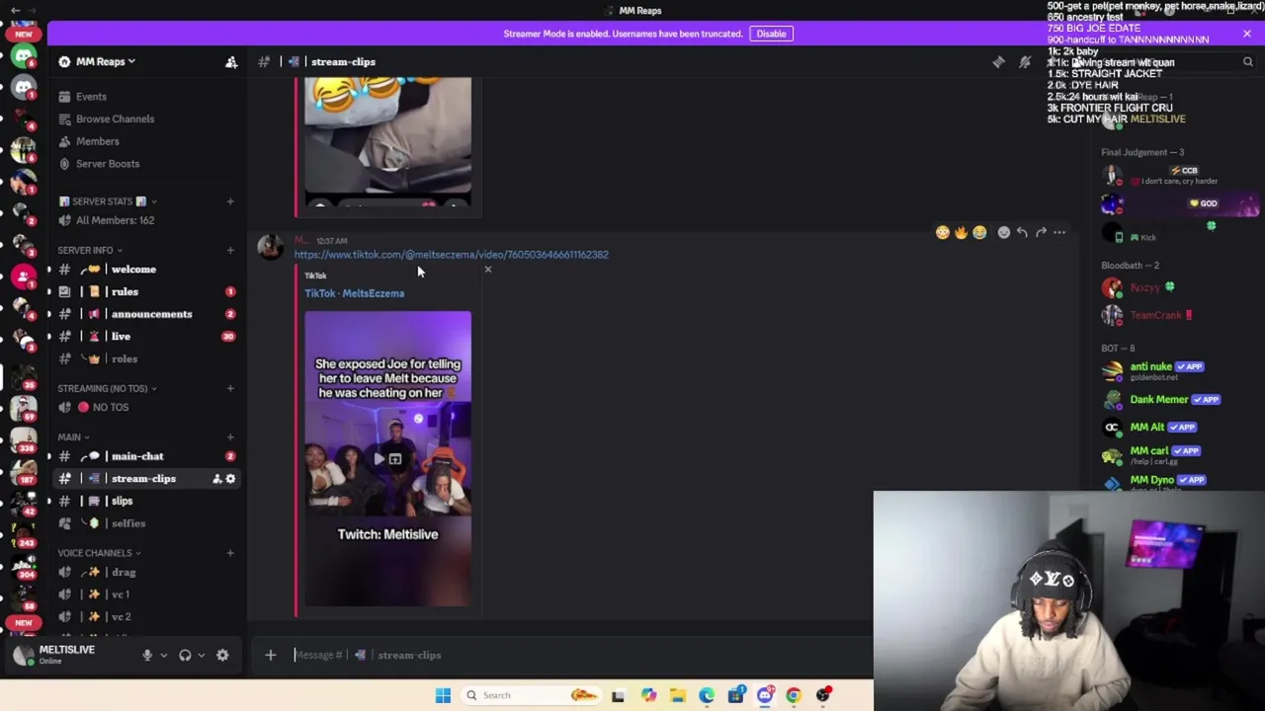
Task: Join the vc 2 voice channel
Action: pyautogui.click(x=121, y=617)
